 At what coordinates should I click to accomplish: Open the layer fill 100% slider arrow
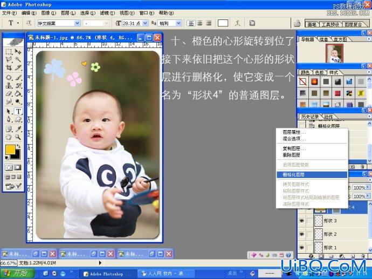click(368, 196)
